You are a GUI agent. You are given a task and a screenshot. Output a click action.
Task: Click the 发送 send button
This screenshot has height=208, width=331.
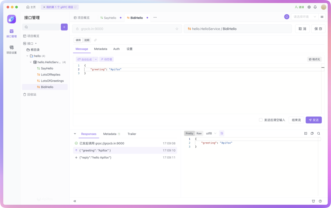314,120
